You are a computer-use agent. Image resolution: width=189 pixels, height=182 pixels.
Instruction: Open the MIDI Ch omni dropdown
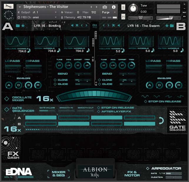56,17
